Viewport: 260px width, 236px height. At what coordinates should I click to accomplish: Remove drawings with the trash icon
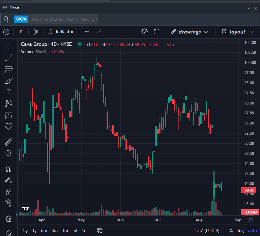(x=9, y=219)
